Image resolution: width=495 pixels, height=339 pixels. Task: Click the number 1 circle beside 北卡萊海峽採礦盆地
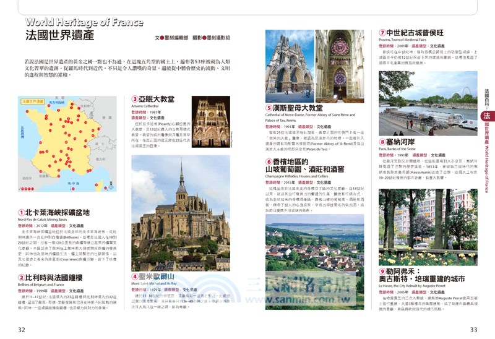pyautogui.click(x=22, y=212)
